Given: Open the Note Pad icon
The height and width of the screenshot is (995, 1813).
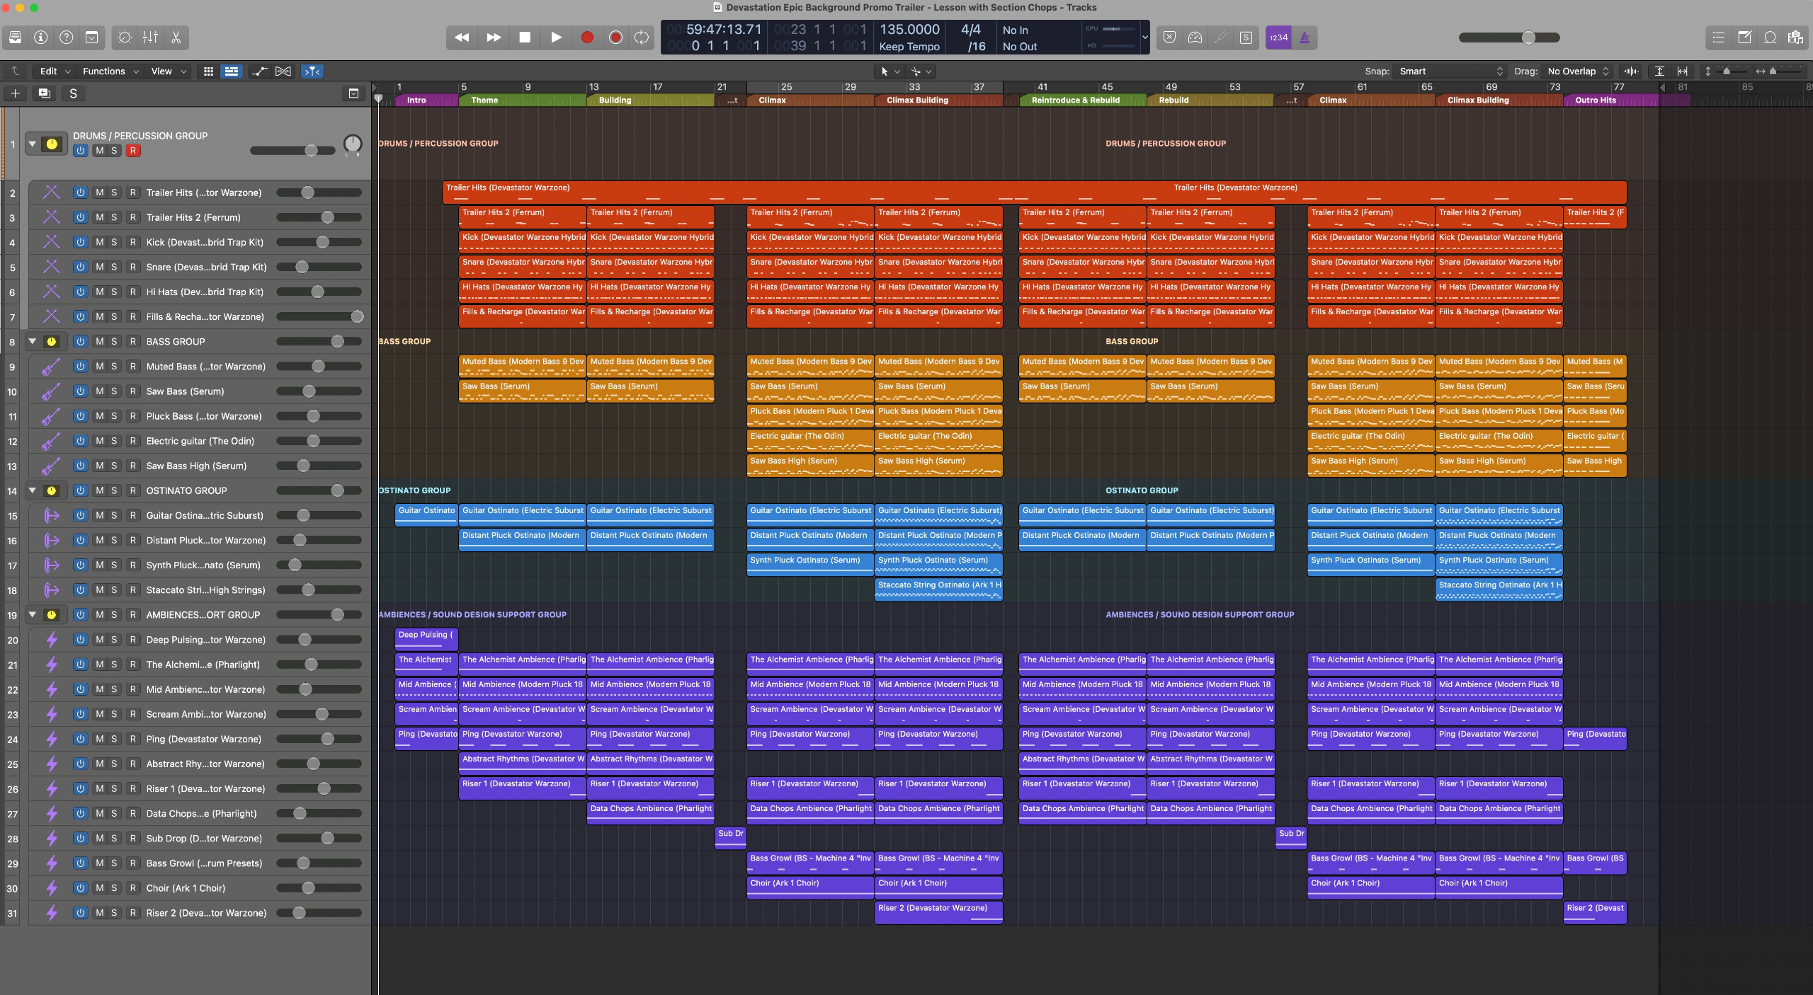Looking at the screenshot, I should [1744, 38].
